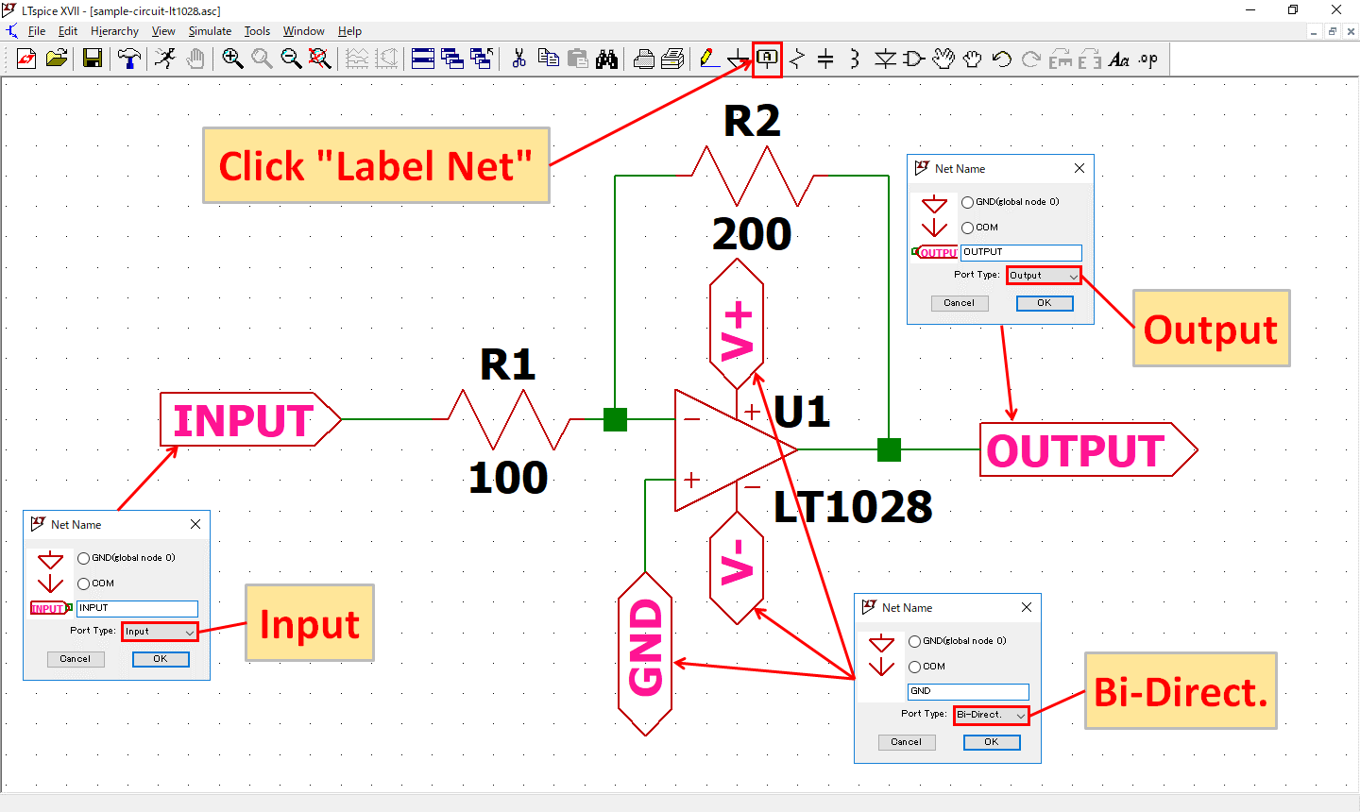Screen dimensions: 1360x812
Task: Click Cancel in the OUTPUT Net Name dialog
Action: coord(959,303)
